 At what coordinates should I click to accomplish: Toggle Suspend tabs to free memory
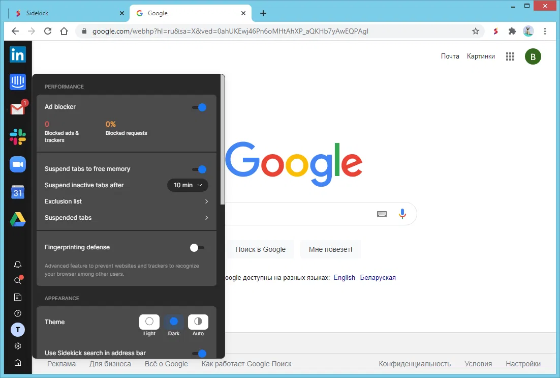199,169
